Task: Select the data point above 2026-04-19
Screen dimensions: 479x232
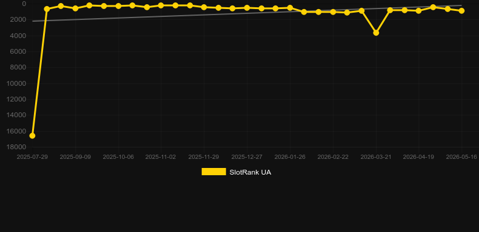Action: pos(418,11)
